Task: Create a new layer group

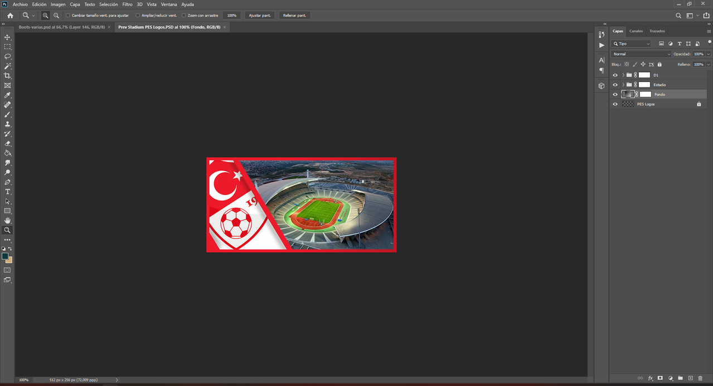Action: tap(681, 378)
